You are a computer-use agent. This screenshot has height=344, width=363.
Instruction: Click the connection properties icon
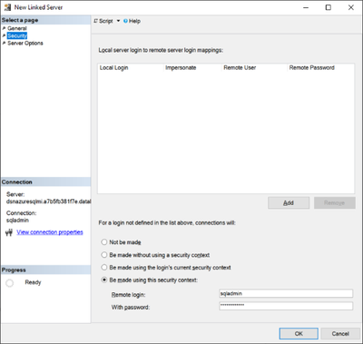pos(9,232)
